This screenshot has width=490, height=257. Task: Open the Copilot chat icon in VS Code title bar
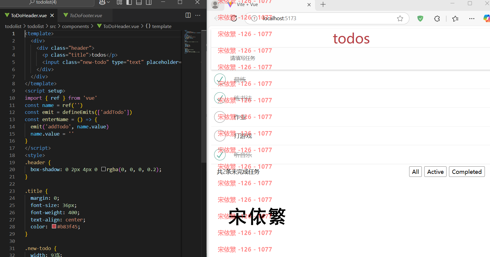[x=102, y=2]
